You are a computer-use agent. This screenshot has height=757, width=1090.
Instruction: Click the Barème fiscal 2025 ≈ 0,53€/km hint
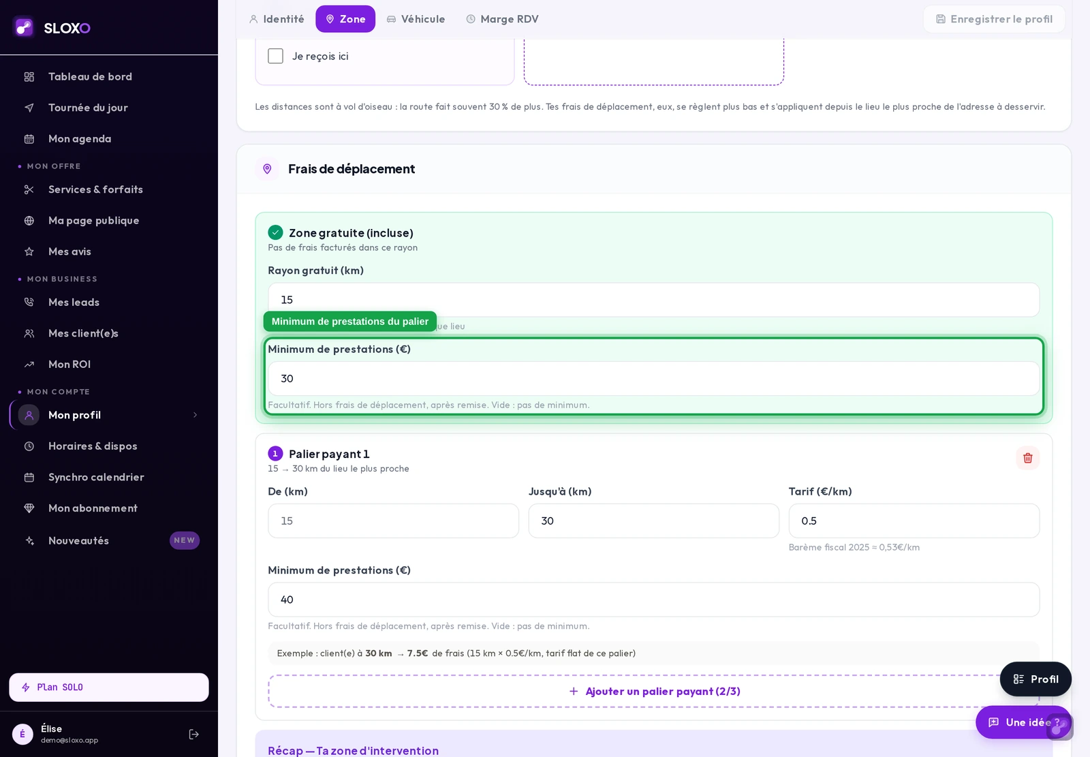click(854, 547)
